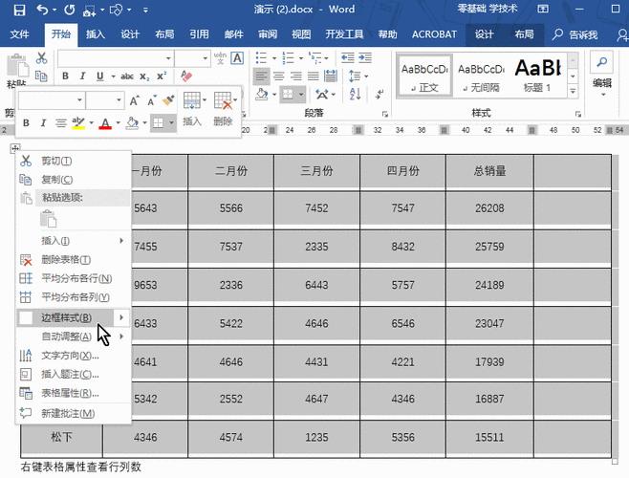Click the table resize handle at bottom-right

pos(615,462)
